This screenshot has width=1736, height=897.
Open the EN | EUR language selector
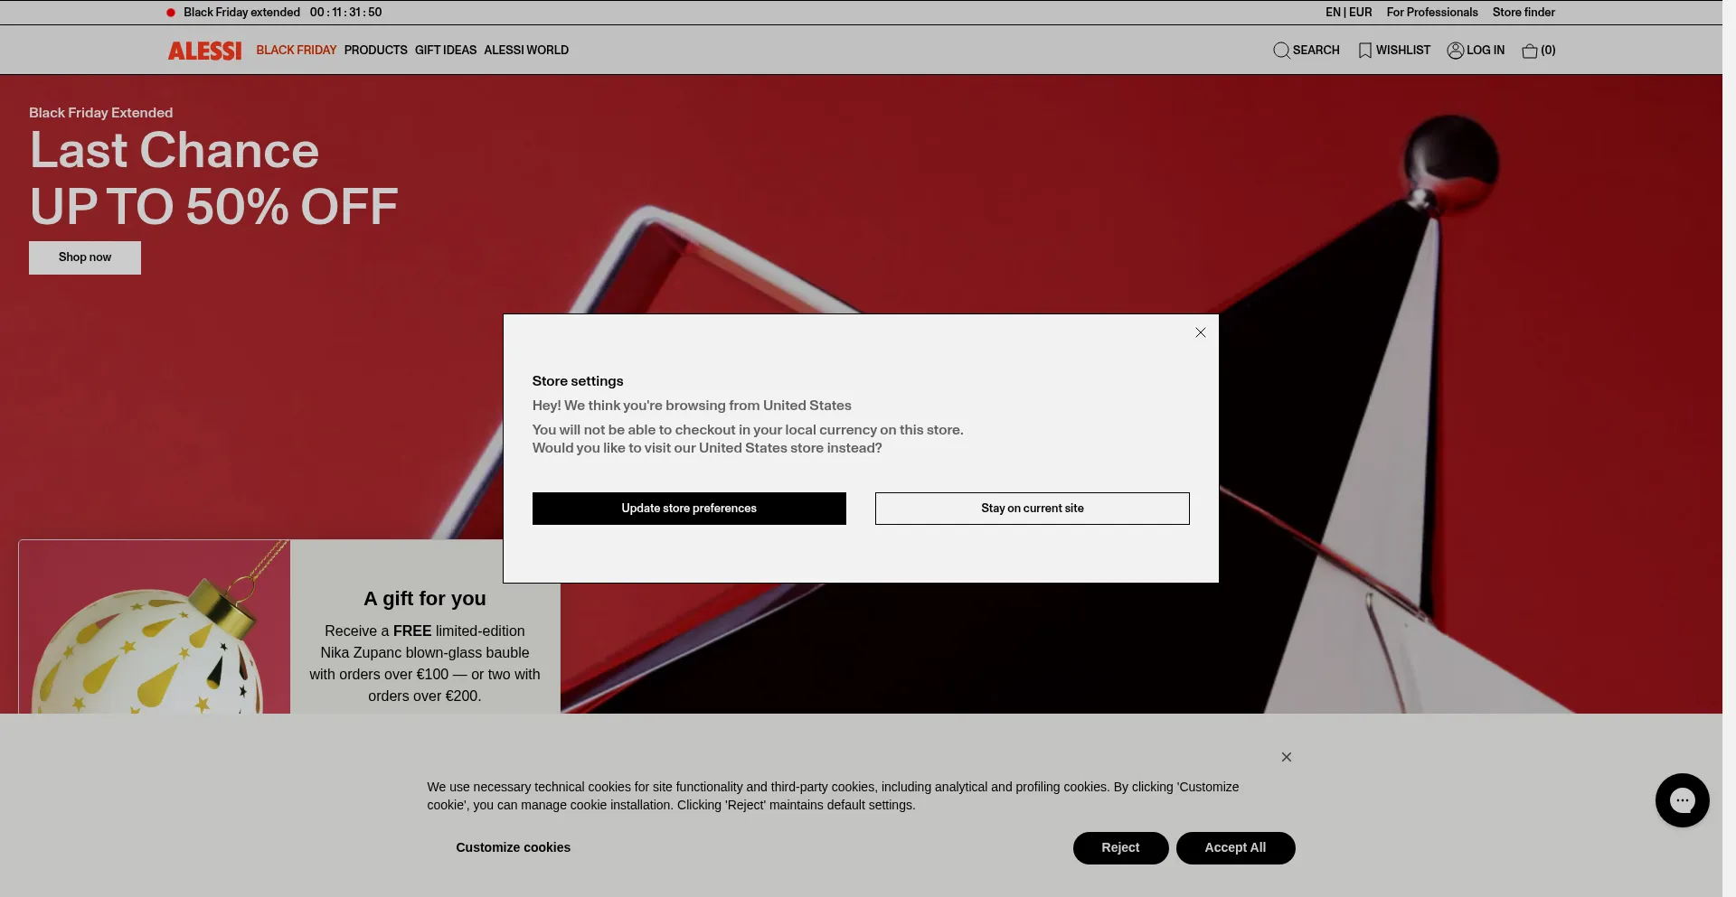(x=1348, y=13)
